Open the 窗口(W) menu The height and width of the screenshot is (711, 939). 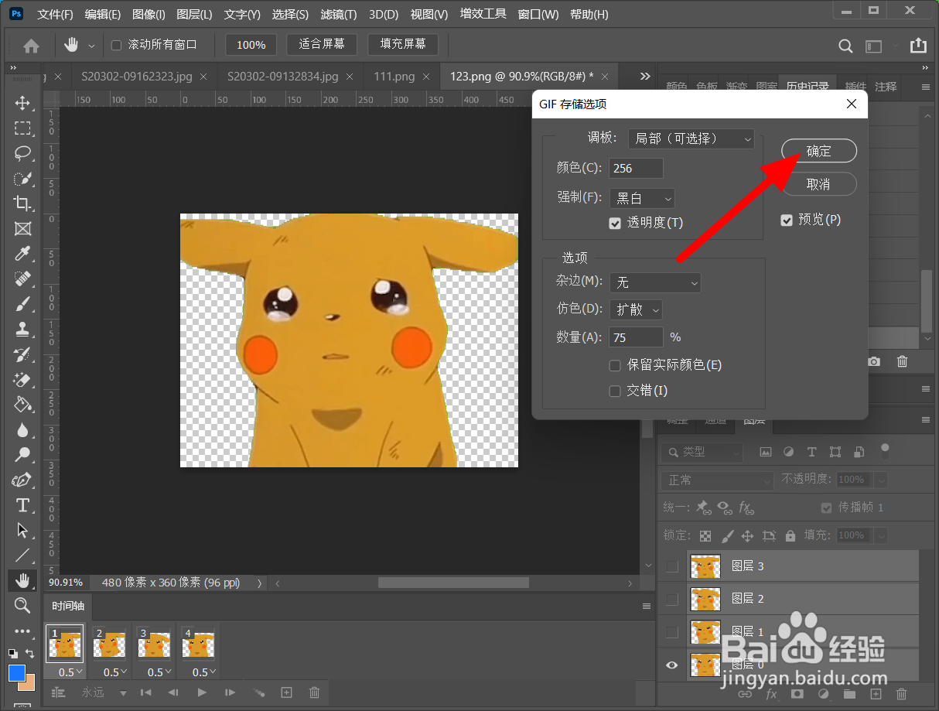pos(538,15)
